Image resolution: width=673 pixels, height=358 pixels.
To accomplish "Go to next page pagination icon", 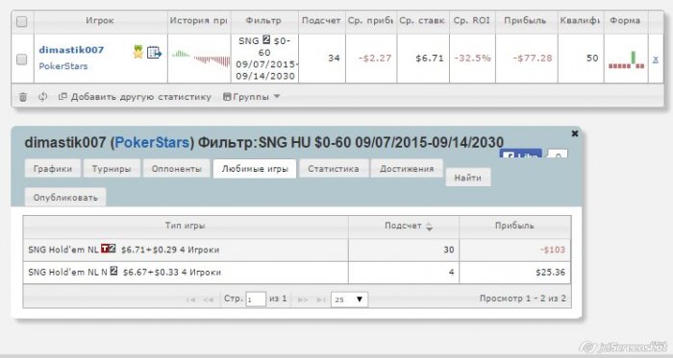I will [x=303, y=299].
